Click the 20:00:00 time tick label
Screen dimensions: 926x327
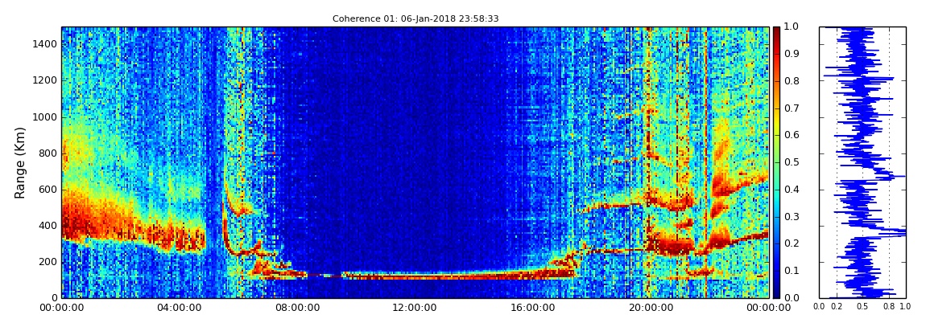click(650, 307)
